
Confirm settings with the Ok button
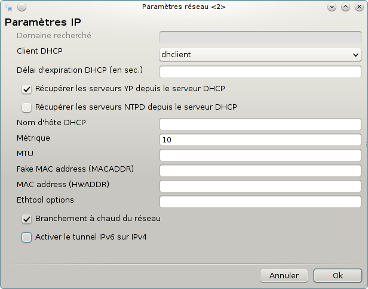338,276
